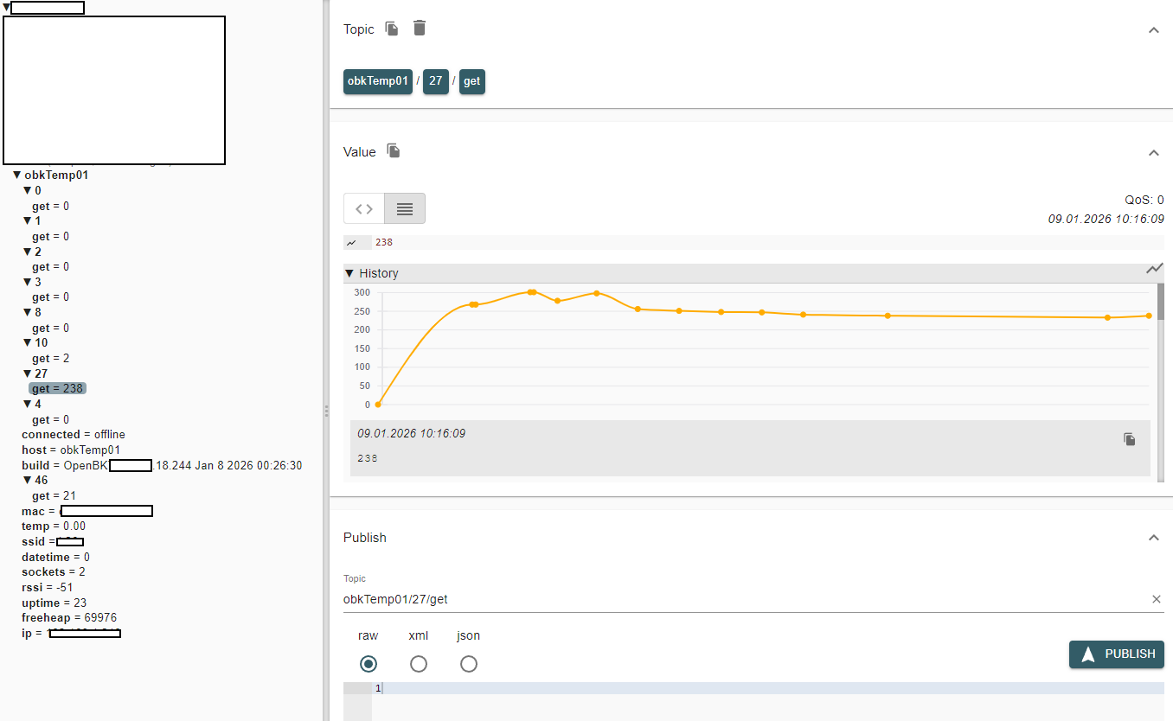Collapse the obkTemp01 tree node
This screenshot has width=1173, height=721.
pos(16,175)
